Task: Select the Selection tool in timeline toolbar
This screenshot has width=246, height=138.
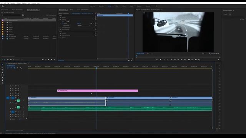Action: click(x=2, y=65)
